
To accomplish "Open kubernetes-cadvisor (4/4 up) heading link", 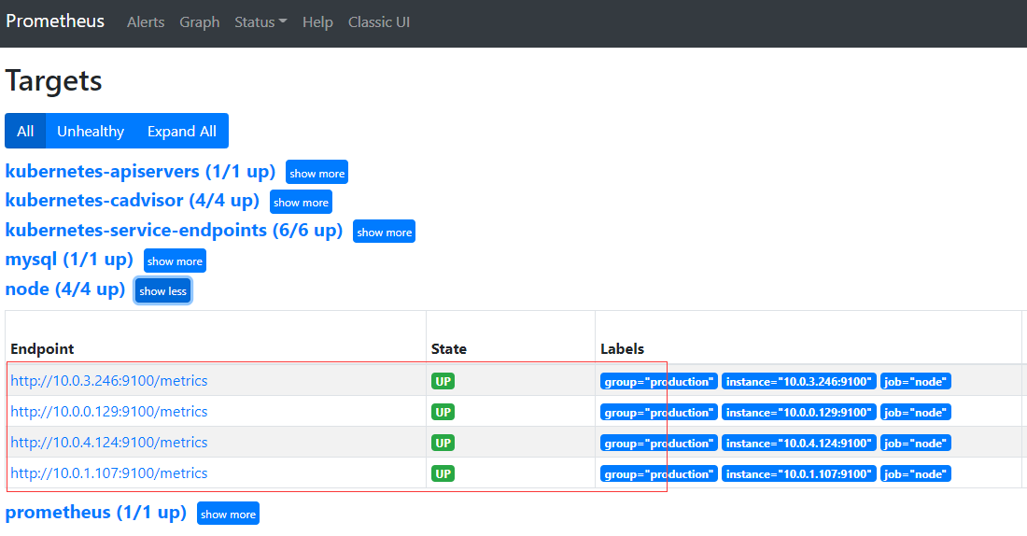I will point(133,201).
